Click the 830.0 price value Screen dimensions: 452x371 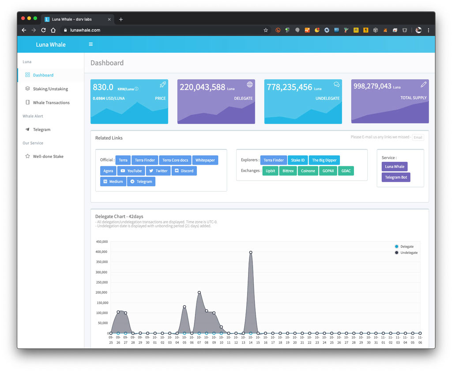click(x=103, y=87)
